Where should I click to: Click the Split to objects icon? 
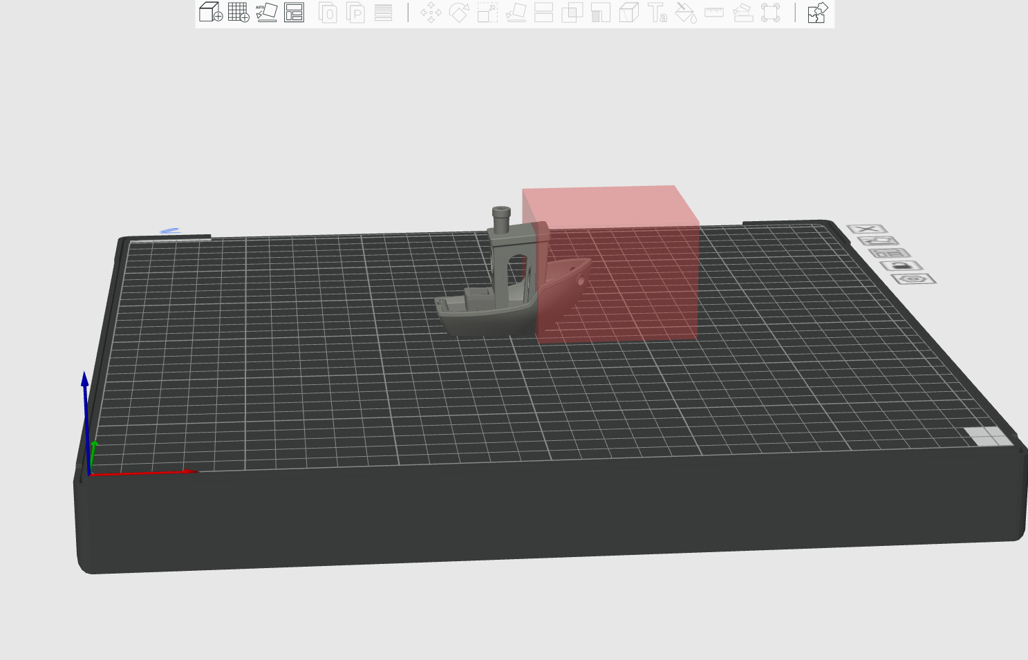pyautogui.click(x=328, y=12)
